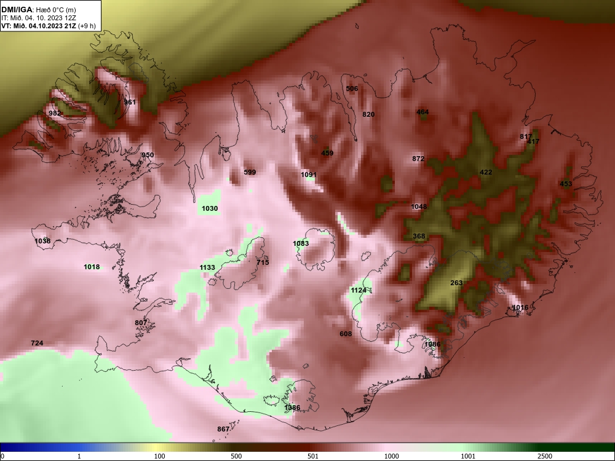Click the 820 value label
Viewport: 615px width, 461px height.
(x=368, y=114)
